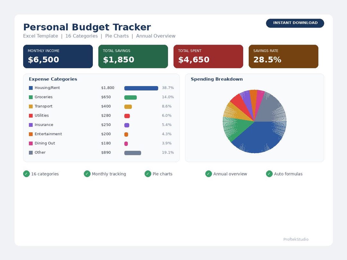
Task: Click the Excel Template subtitle text
Action: 40,36
